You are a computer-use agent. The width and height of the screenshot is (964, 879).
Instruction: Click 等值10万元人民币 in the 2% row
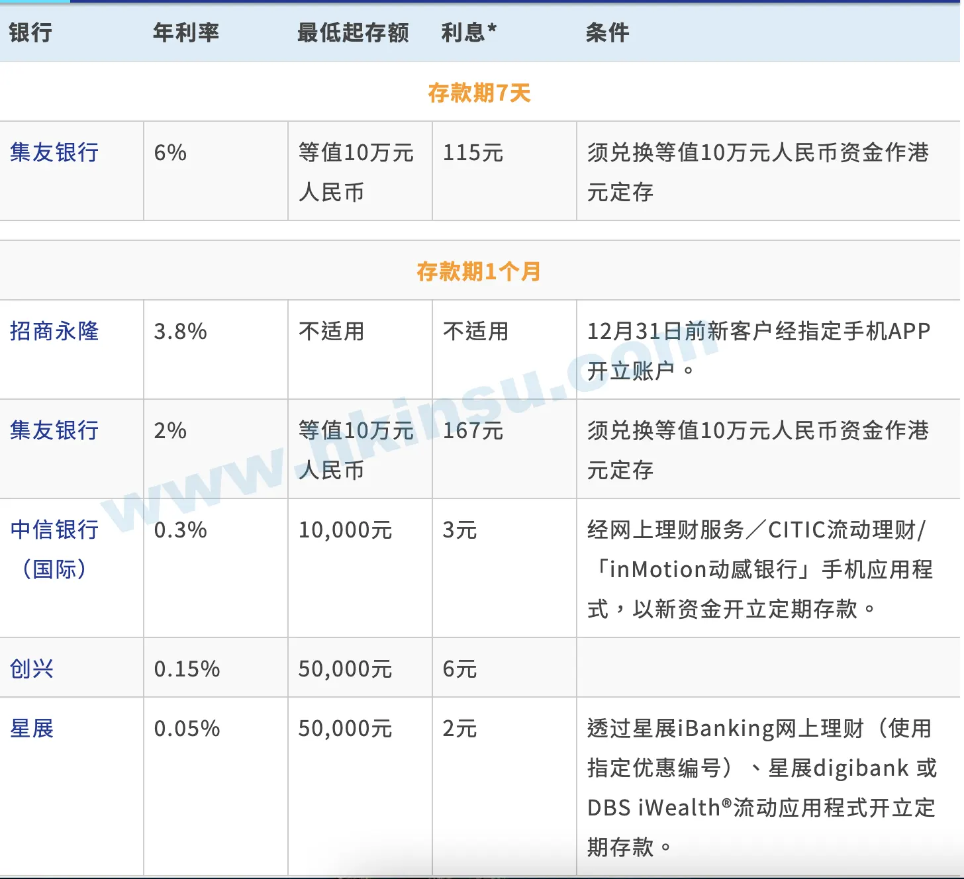356,450
